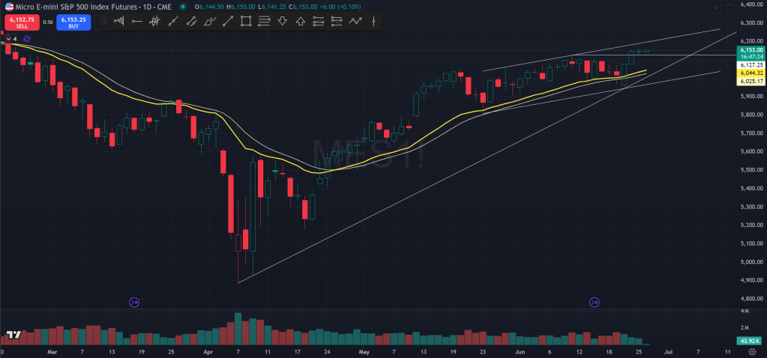The image size is (767, 358).
Task: Select the horizontal line drawing tool
Action: click(x=136, y=21)
